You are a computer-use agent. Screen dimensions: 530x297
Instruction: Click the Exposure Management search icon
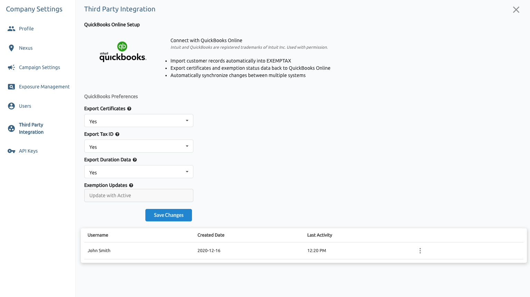11,87
